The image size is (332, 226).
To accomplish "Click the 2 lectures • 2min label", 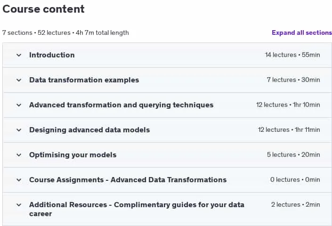I will [295, 205].
